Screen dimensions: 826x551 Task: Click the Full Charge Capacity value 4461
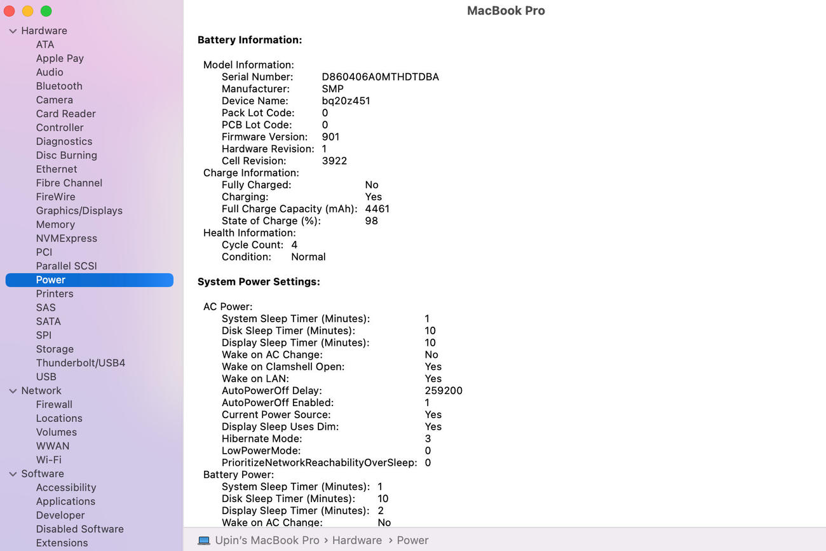(x=377, y=209)
